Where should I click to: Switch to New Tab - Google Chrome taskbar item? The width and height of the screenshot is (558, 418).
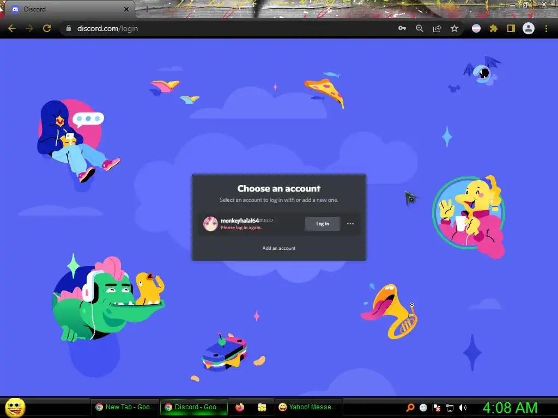[x=125, y=407]
